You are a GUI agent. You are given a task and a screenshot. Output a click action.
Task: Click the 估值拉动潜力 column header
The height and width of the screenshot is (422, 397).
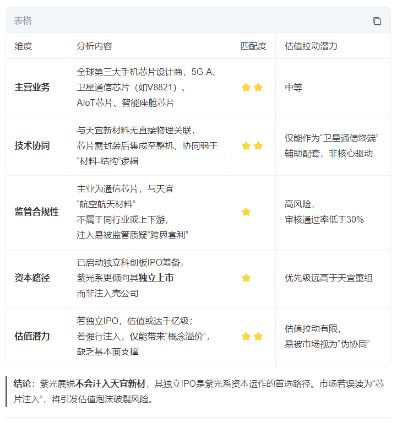pyautogui.click(x=311, y=46)
